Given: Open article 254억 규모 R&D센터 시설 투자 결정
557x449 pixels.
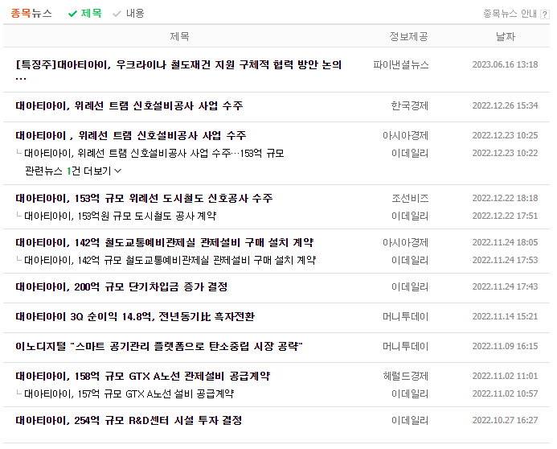Looking at the screenshot, I should click(129, 420).
